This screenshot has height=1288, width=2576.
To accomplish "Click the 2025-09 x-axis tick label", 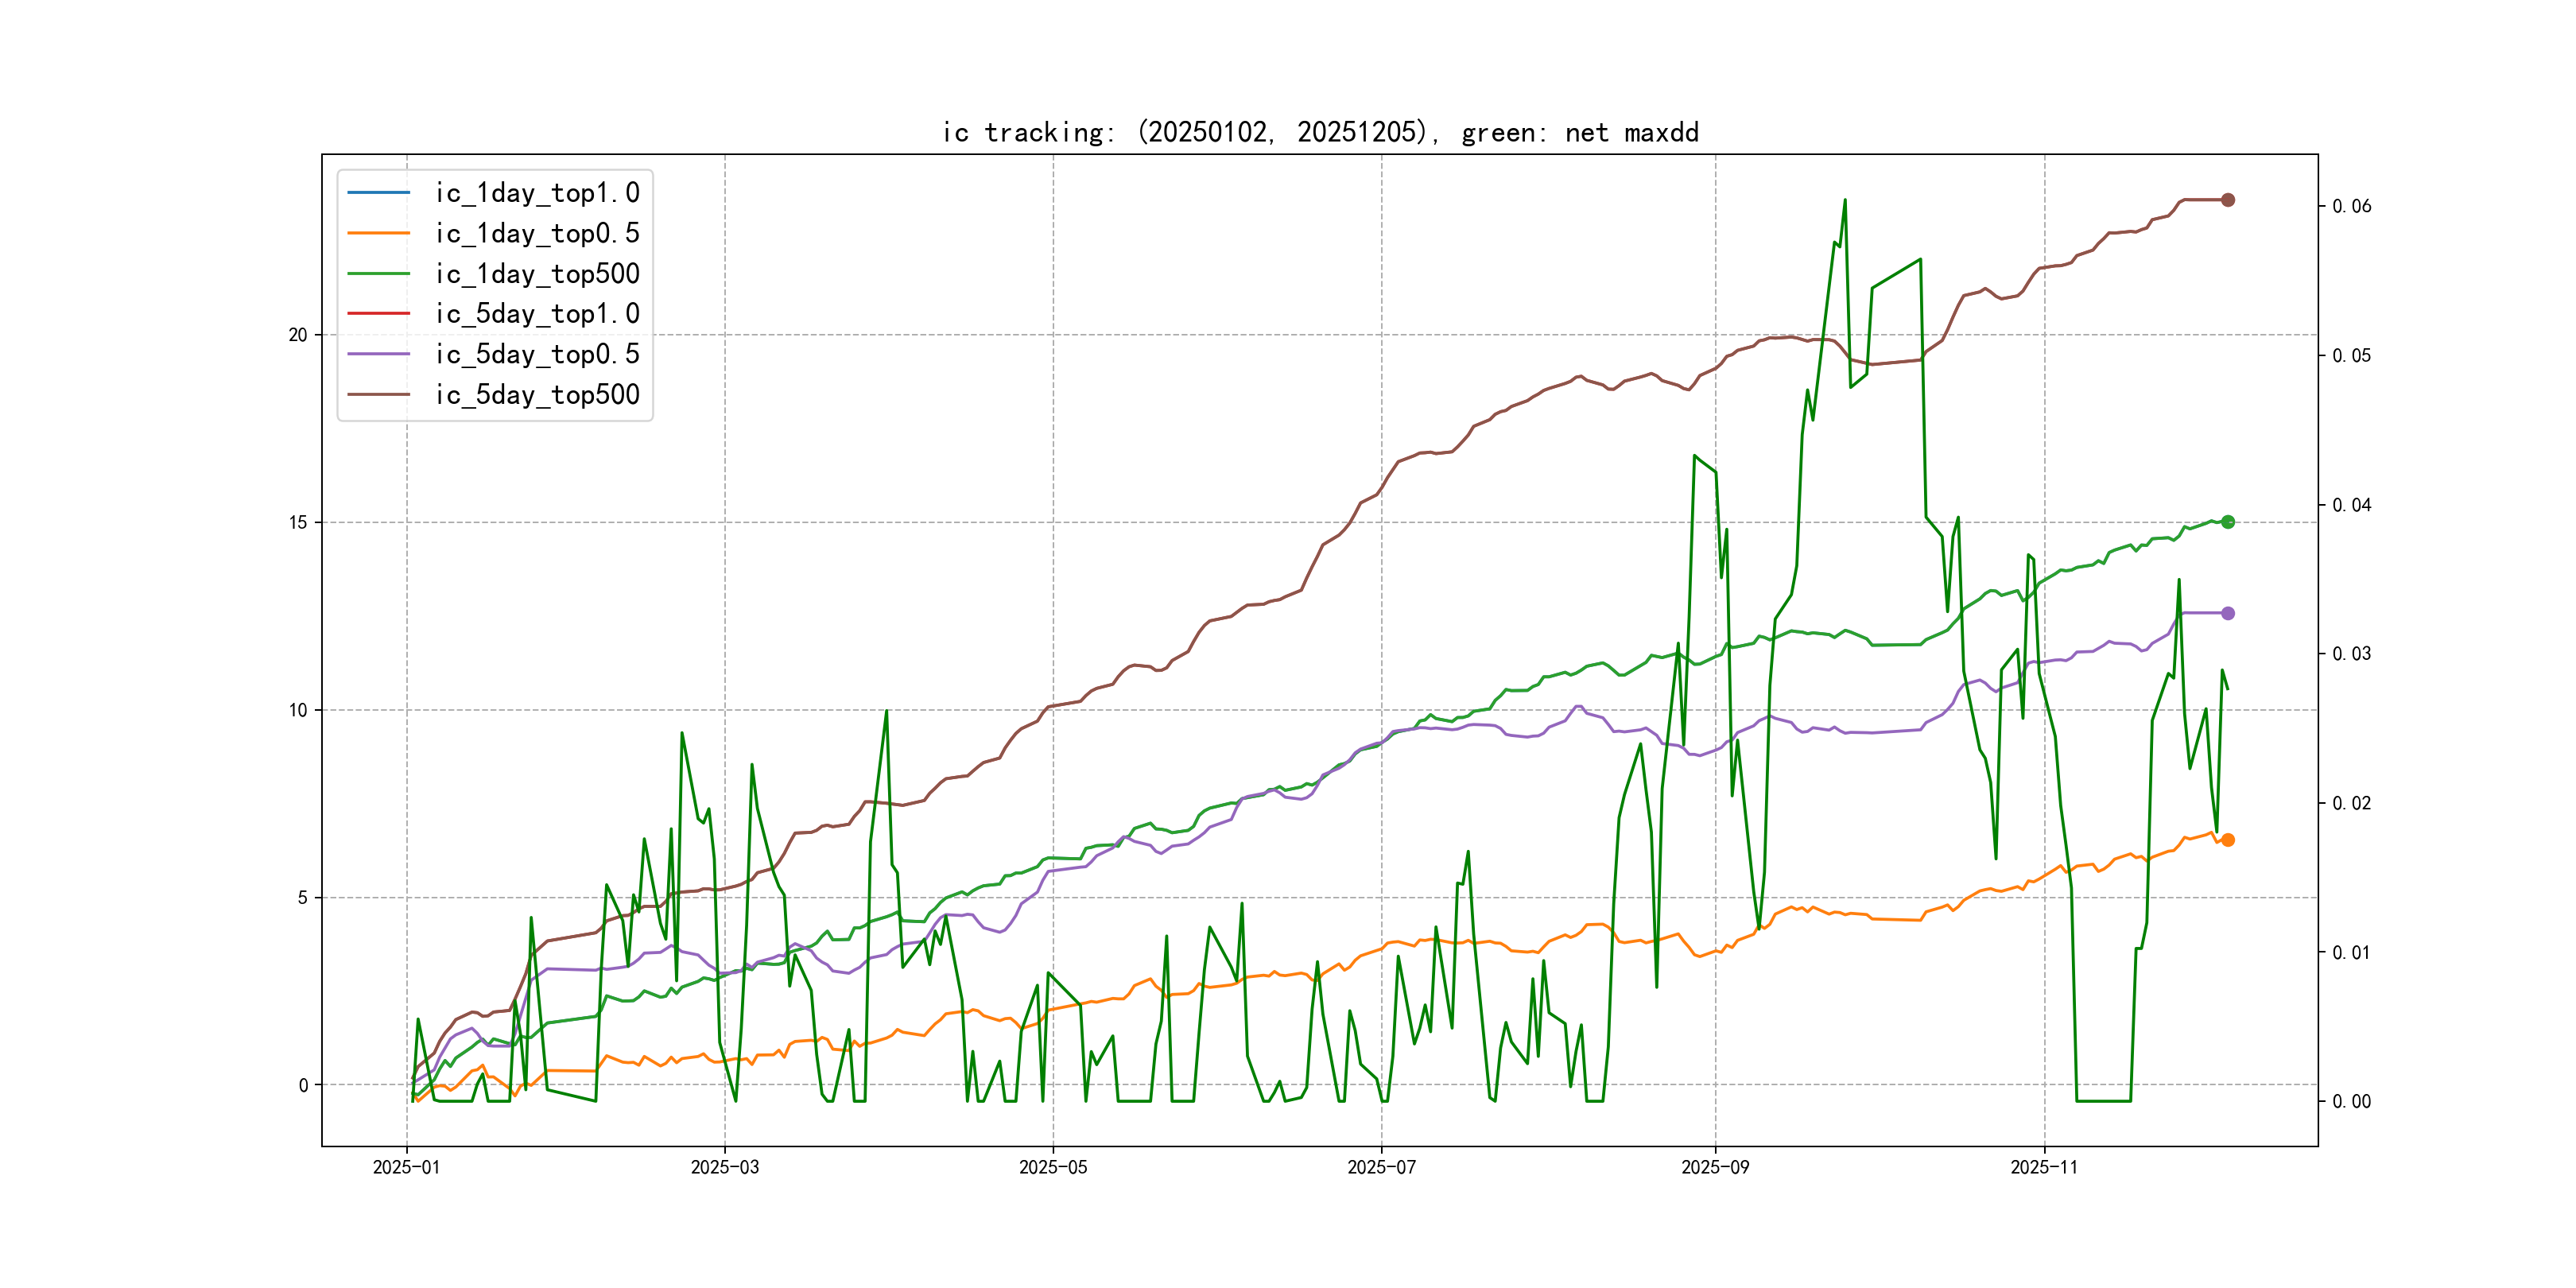I will (x=1715, y=1167).
